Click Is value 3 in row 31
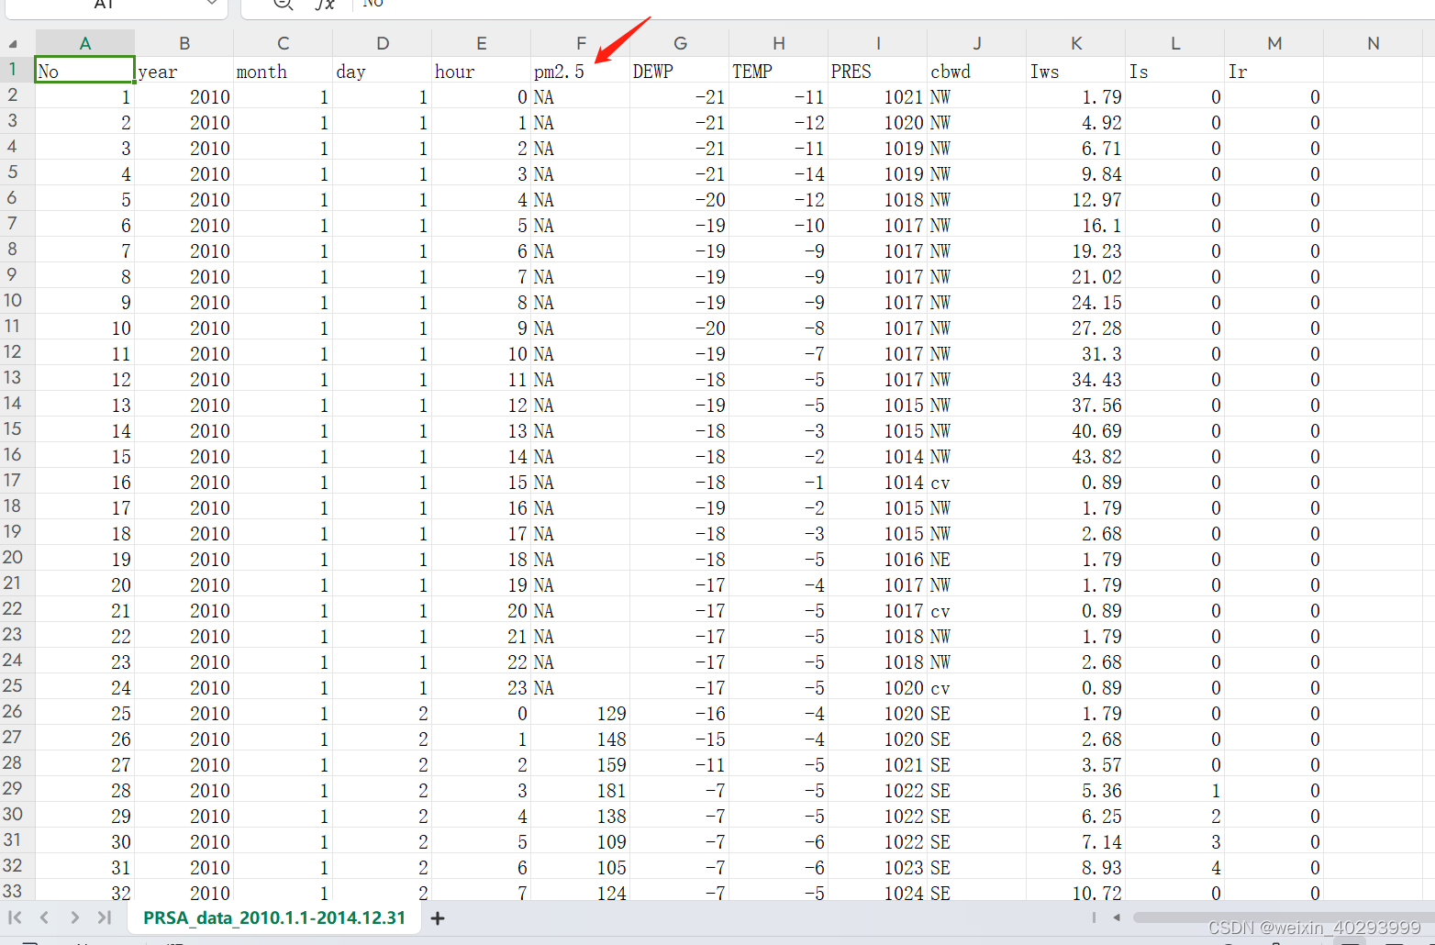1435x945 pixels. coord(1175,841)
